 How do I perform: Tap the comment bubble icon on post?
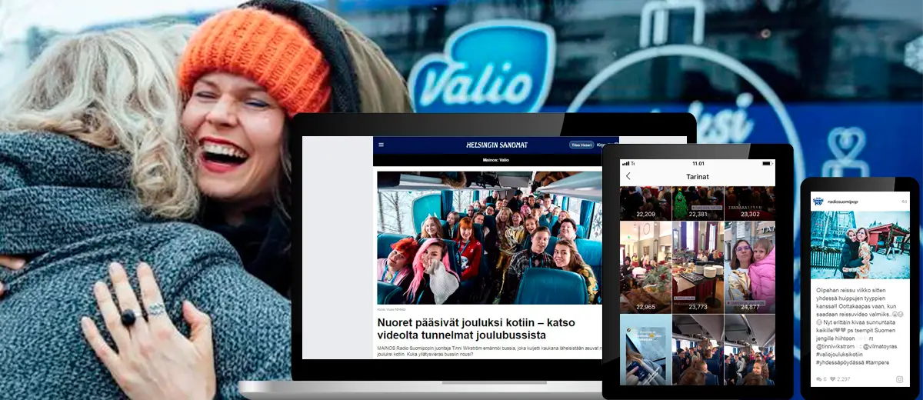(818, 379)
